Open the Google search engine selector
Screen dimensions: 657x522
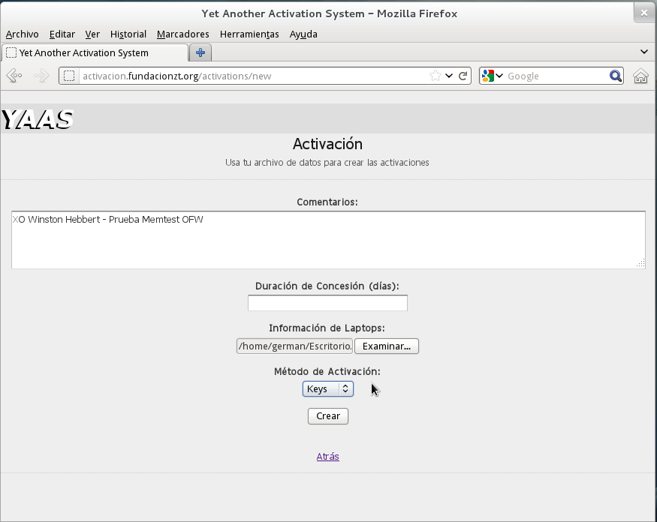coord(492,76)
